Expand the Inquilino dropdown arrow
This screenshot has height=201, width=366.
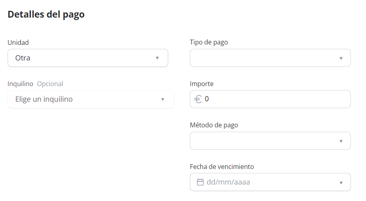coord(163,99)
